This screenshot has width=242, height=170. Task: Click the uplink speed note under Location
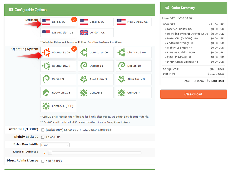click(x=81, y=42)
